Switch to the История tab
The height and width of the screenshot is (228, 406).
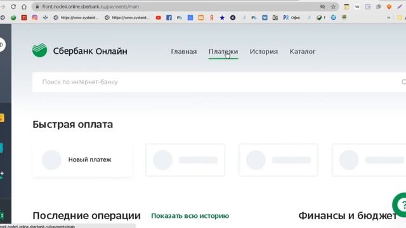264,51
